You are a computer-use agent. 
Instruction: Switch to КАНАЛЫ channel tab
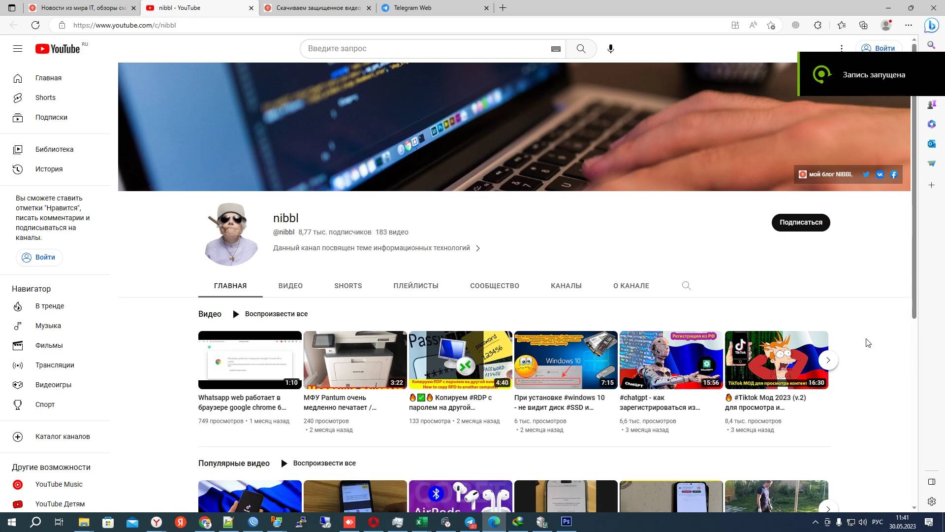[x=566, y=286]
